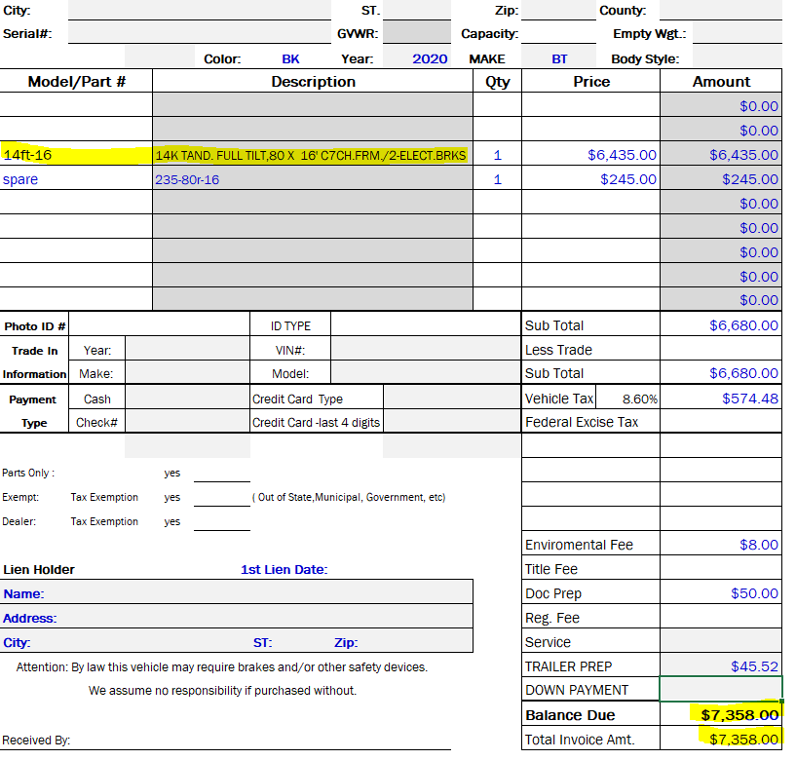796x760 pixels.
Task: Select the spare model/part cell
Action: coord(76,179)
